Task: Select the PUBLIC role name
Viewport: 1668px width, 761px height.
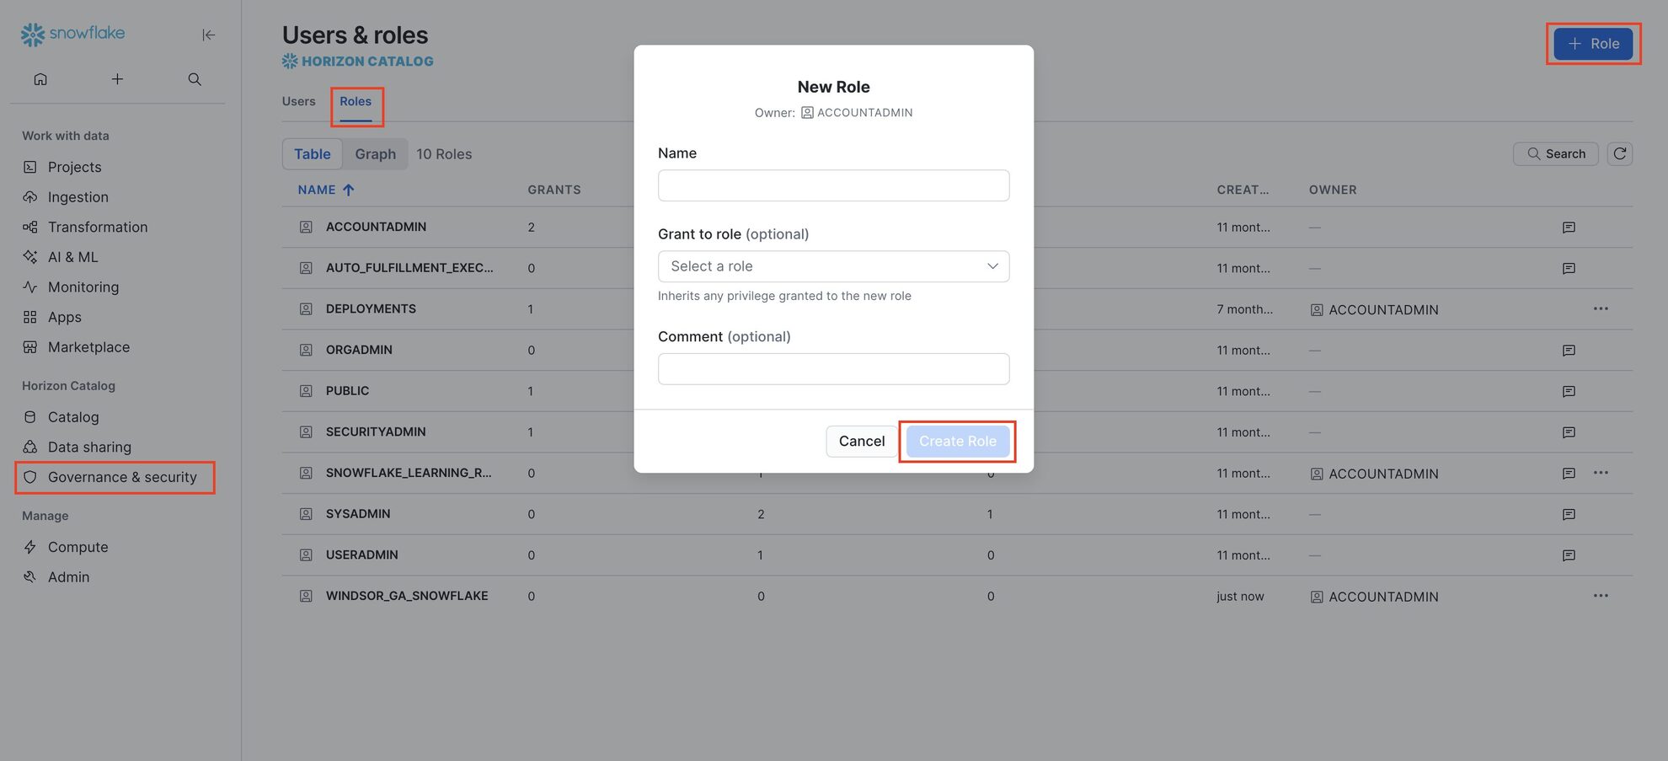Action: (x=347, y=390)
